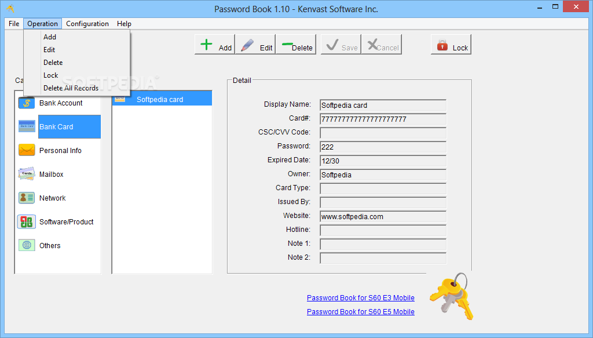This screenshot has width=593, height=338.
Task: Open the Configuration menu
Action: pos(87,23)
